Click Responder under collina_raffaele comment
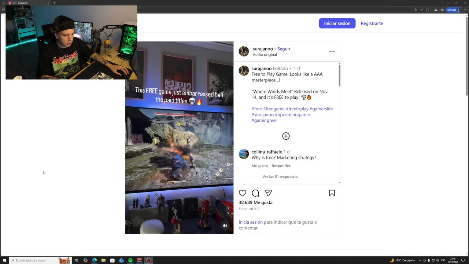 pos(281,166)
